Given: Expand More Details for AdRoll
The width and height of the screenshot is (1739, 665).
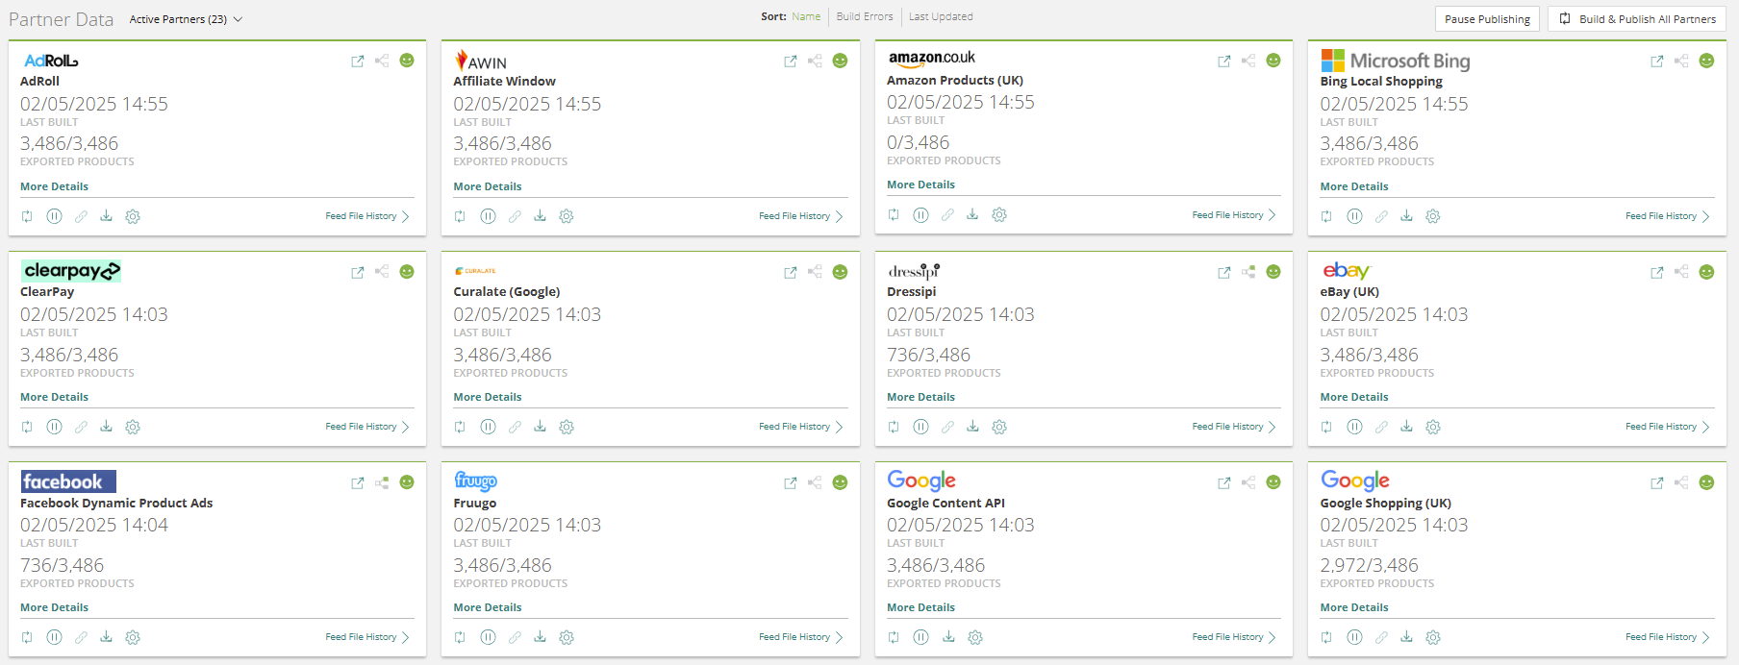Looking at the screenshot, I should [54, 186].
